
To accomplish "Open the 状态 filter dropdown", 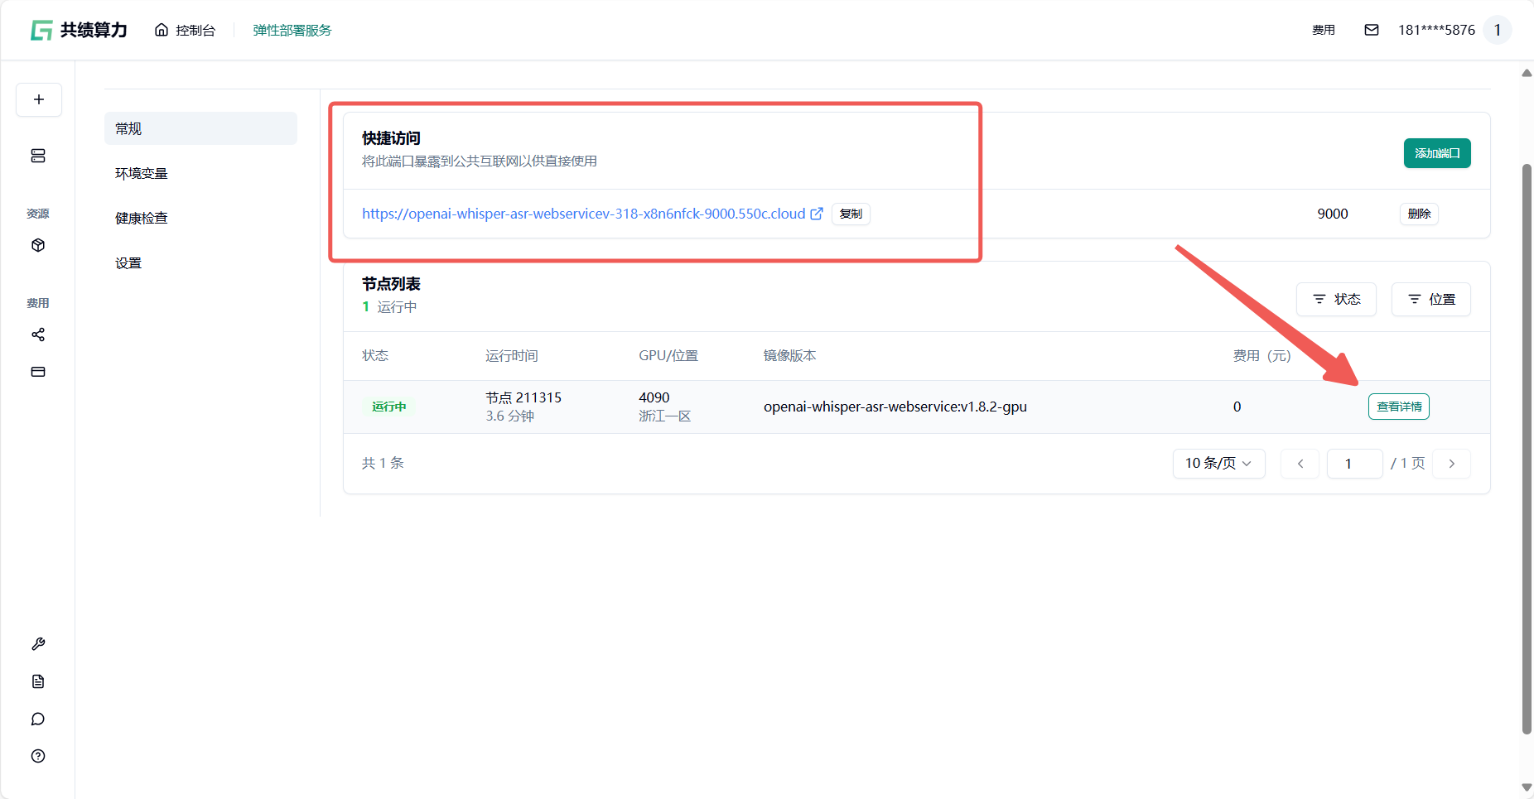I will (x=1336, y=299).
